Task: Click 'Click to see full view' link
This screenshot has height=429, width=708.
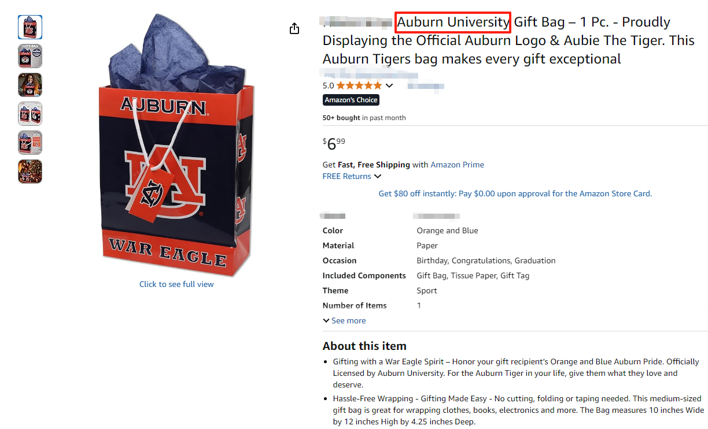Action: click(176, 284)
